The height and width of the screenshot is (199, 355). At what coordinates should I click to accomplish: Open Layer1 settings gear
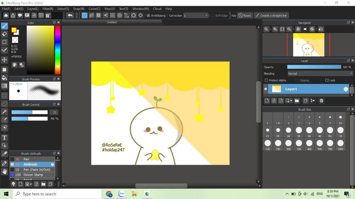[346, 89]
